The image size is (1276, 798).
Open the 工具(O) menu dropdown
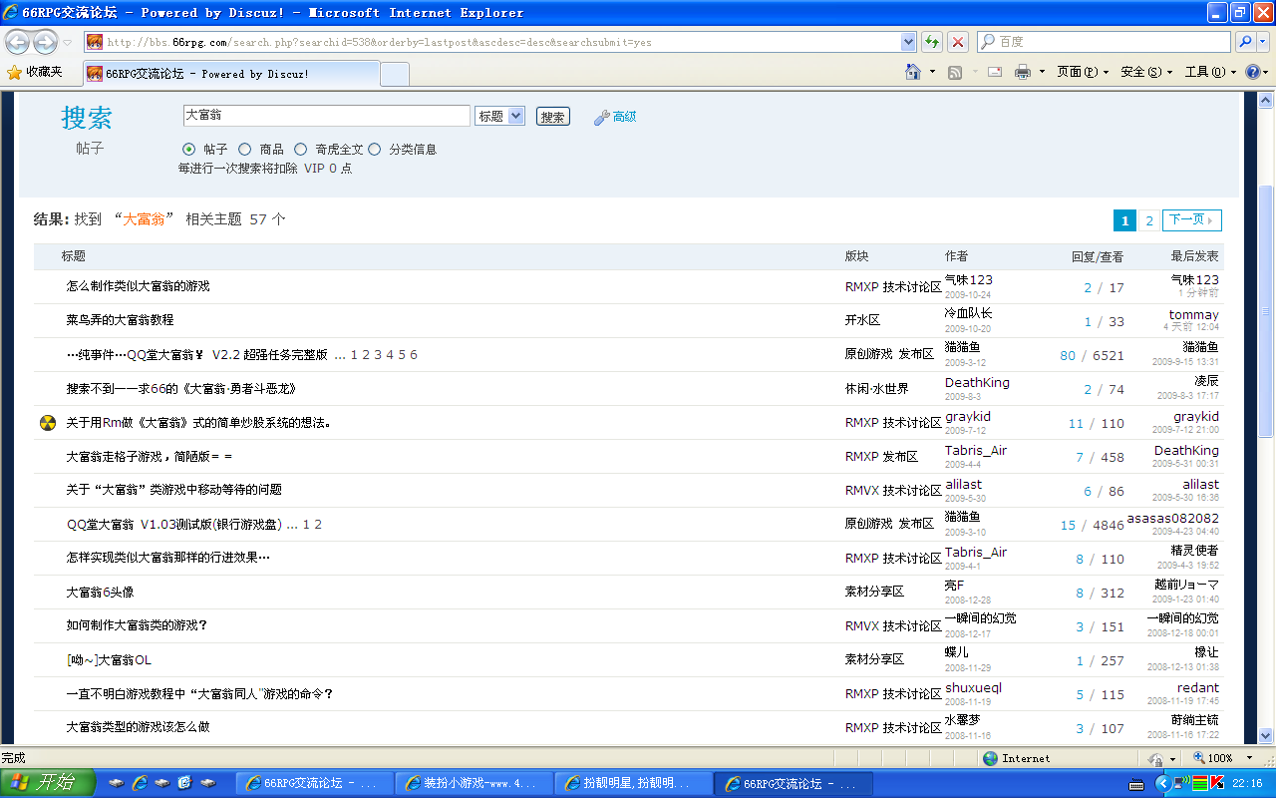1210,72
